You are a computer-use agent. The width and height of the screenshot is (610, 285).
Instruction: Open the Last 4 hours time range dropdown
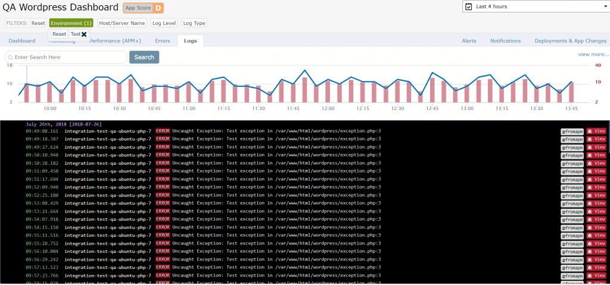(536, 7)
